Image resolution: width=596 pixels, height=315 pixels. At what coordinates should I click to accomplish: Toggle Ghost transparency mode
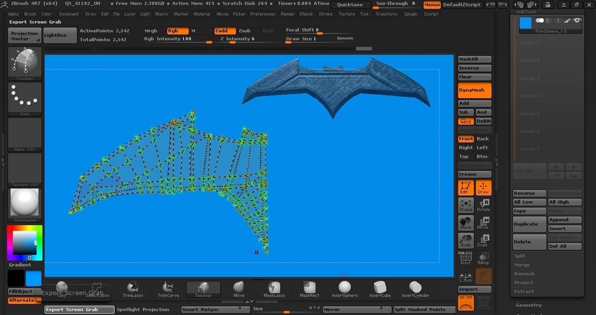point(484,276)
